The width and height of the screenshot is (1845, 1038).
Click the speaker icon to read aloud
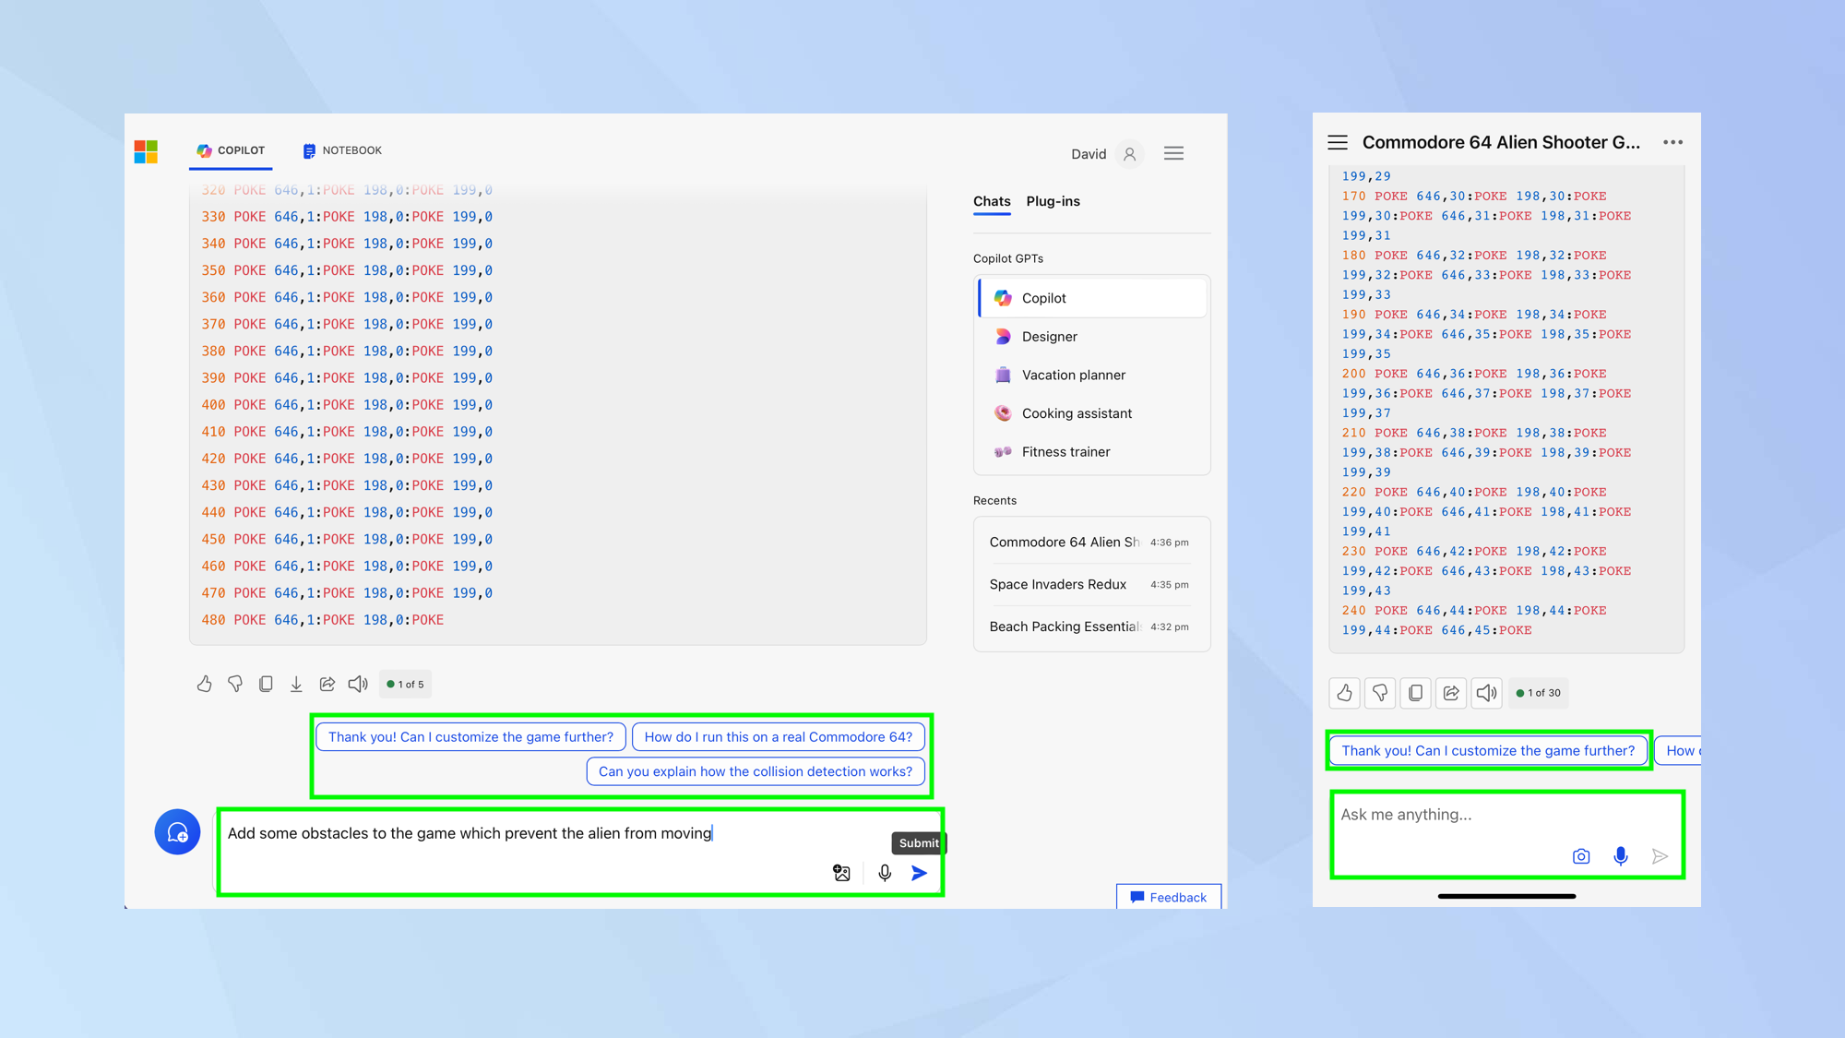click(x=360, y=685)
